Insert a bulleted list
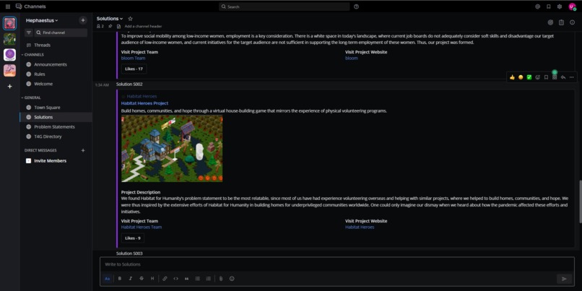The width and height of the screenshot is (582, 291). coord(197,279)
